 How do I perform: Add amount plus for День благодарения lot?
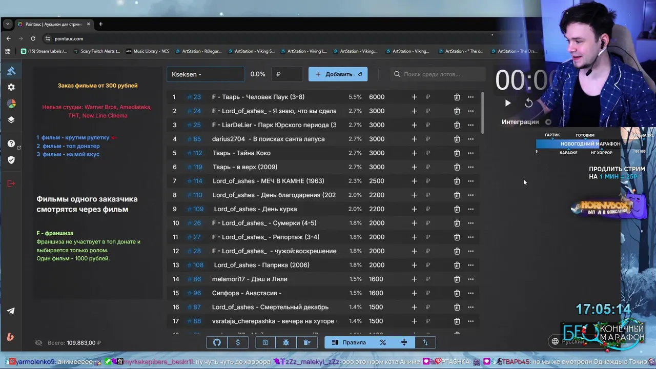(x=414, y=195)
